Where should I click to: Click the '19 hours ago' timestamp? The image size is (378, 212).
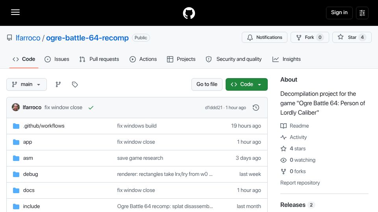coord(246,126)
